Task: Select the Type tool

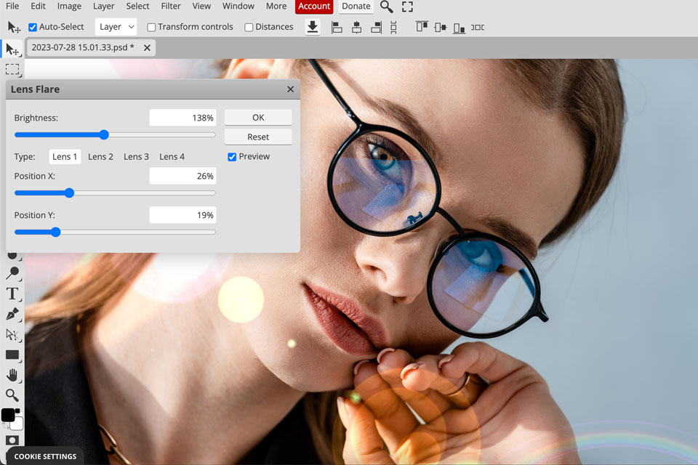Action: tap(12, 294)
